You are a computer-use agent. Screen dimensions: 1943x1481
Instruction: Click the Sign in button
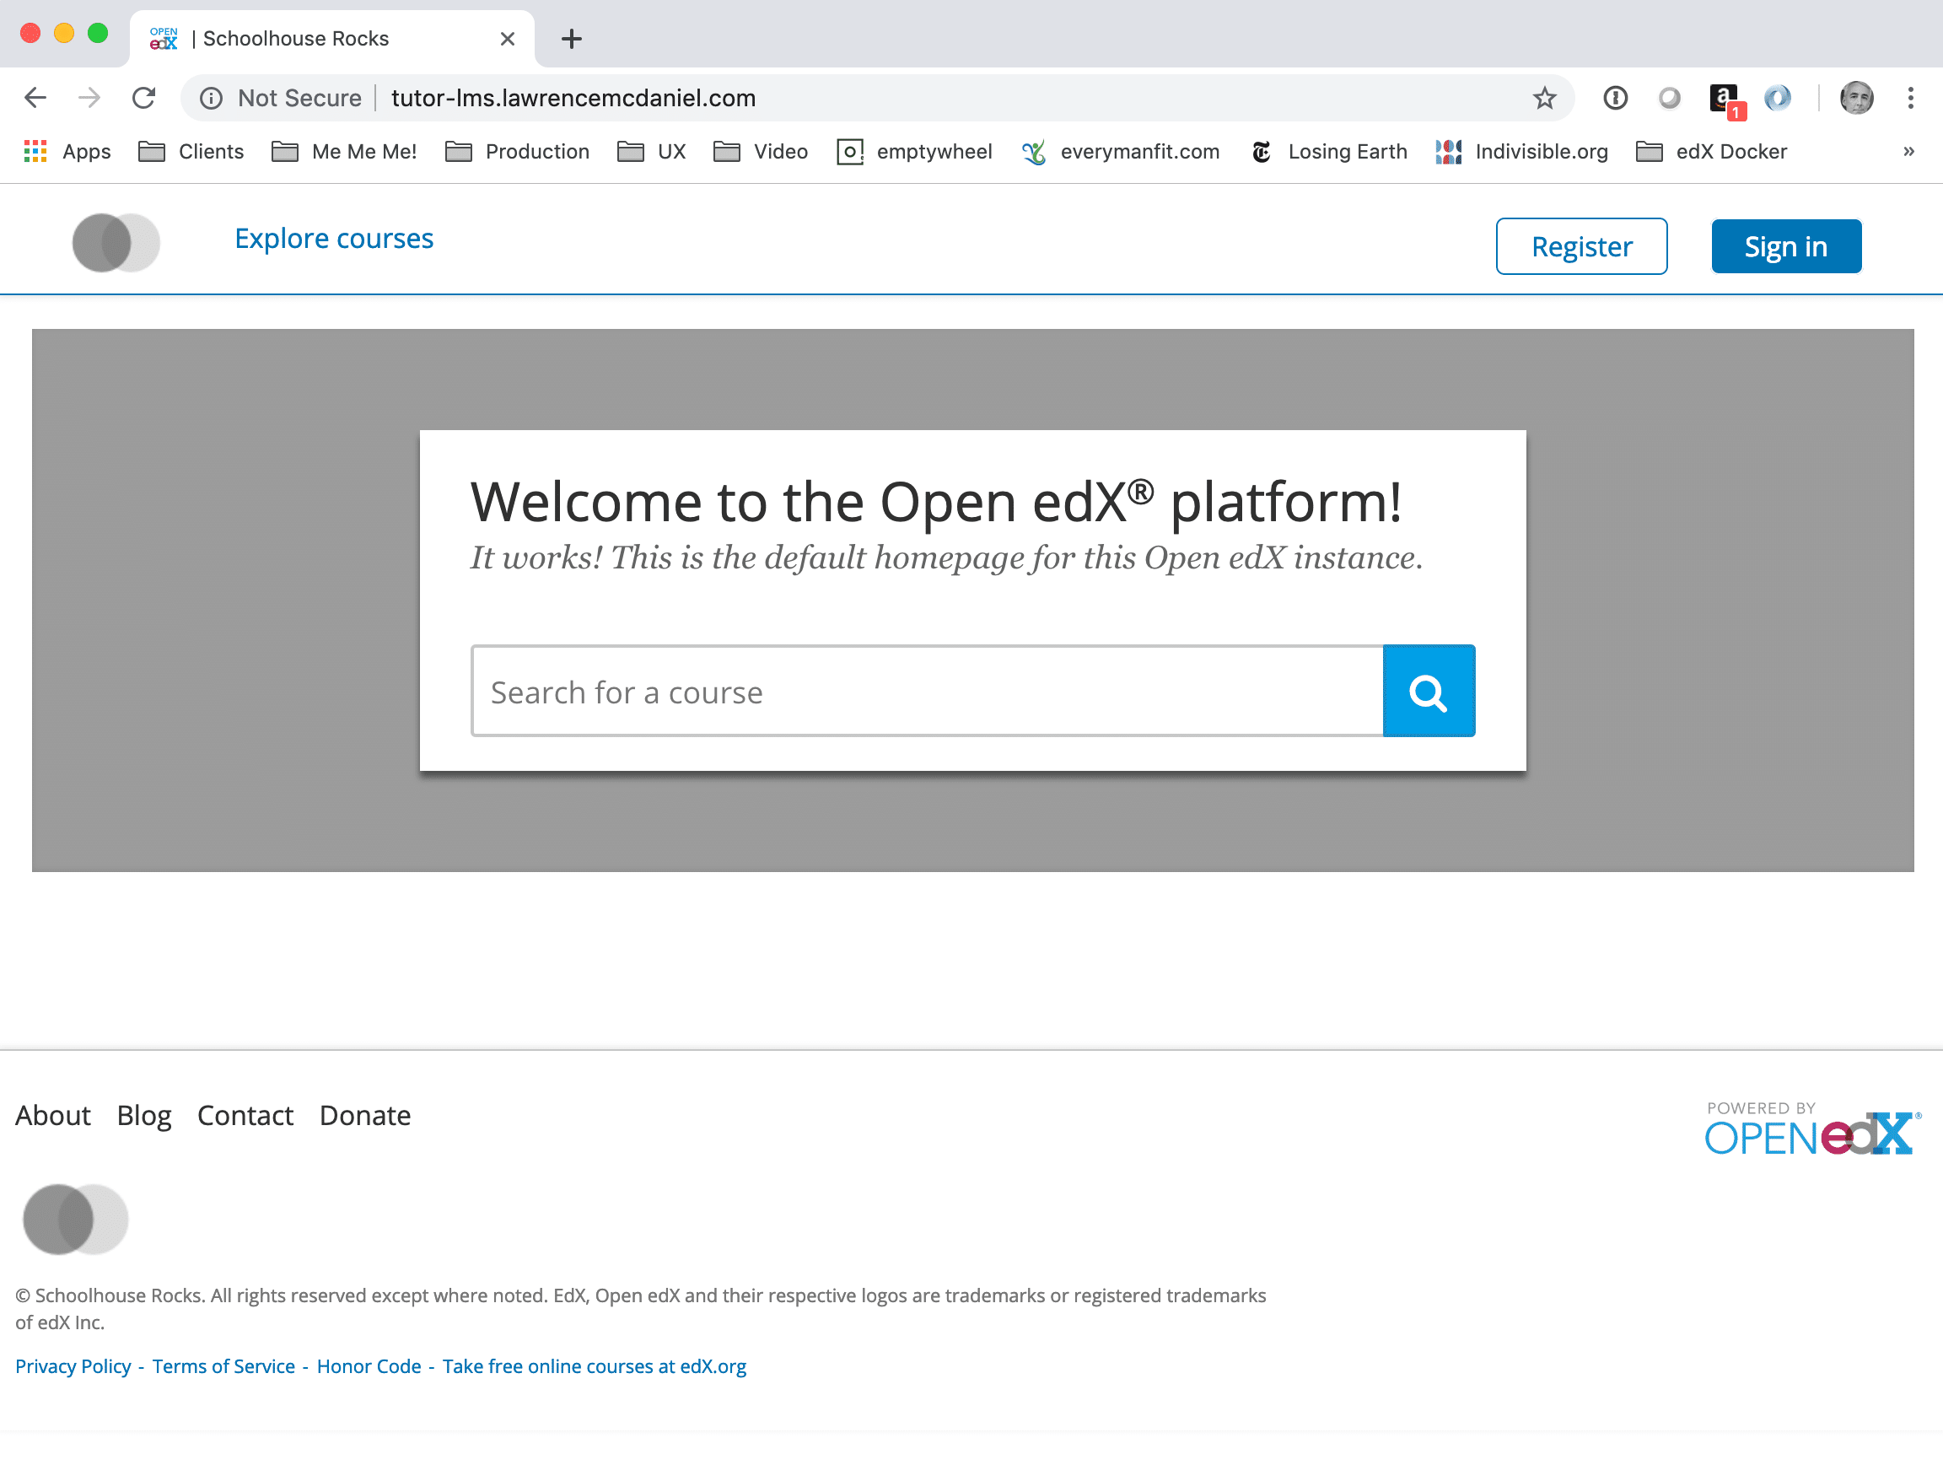1785,246
